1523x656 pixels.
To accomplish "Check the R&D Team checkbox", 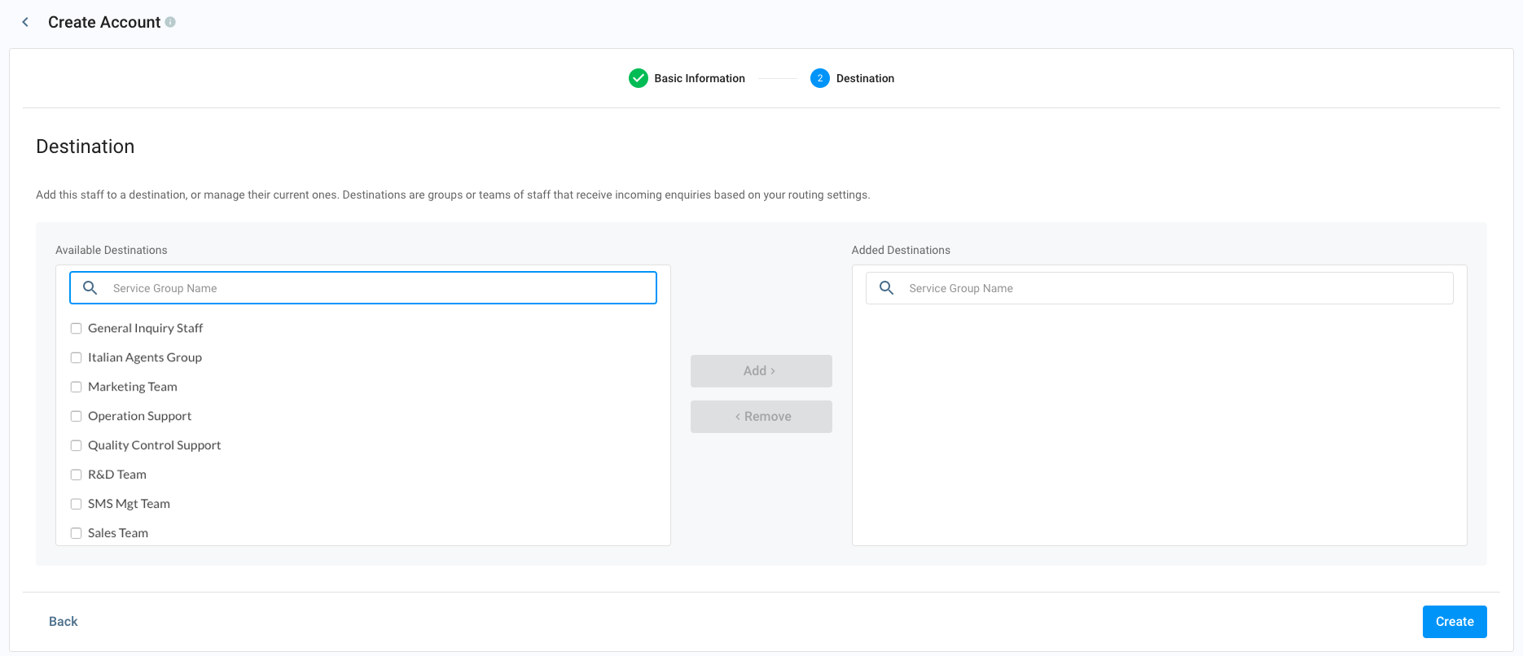I will point(76,475).
